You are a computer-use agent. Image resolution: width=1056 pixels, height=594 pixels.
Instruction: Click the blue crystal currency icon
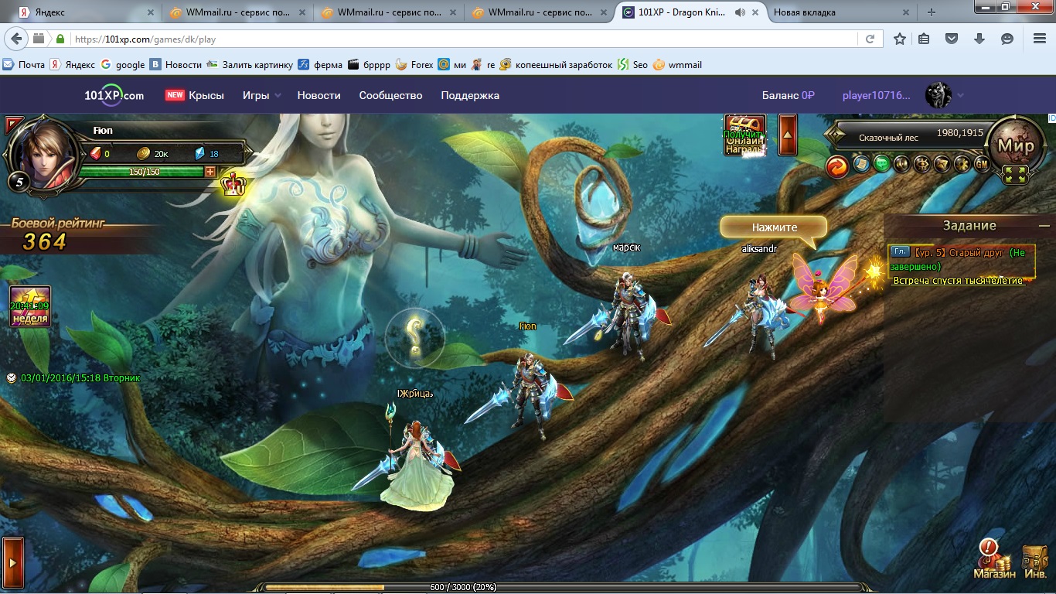tap(199, 153)
